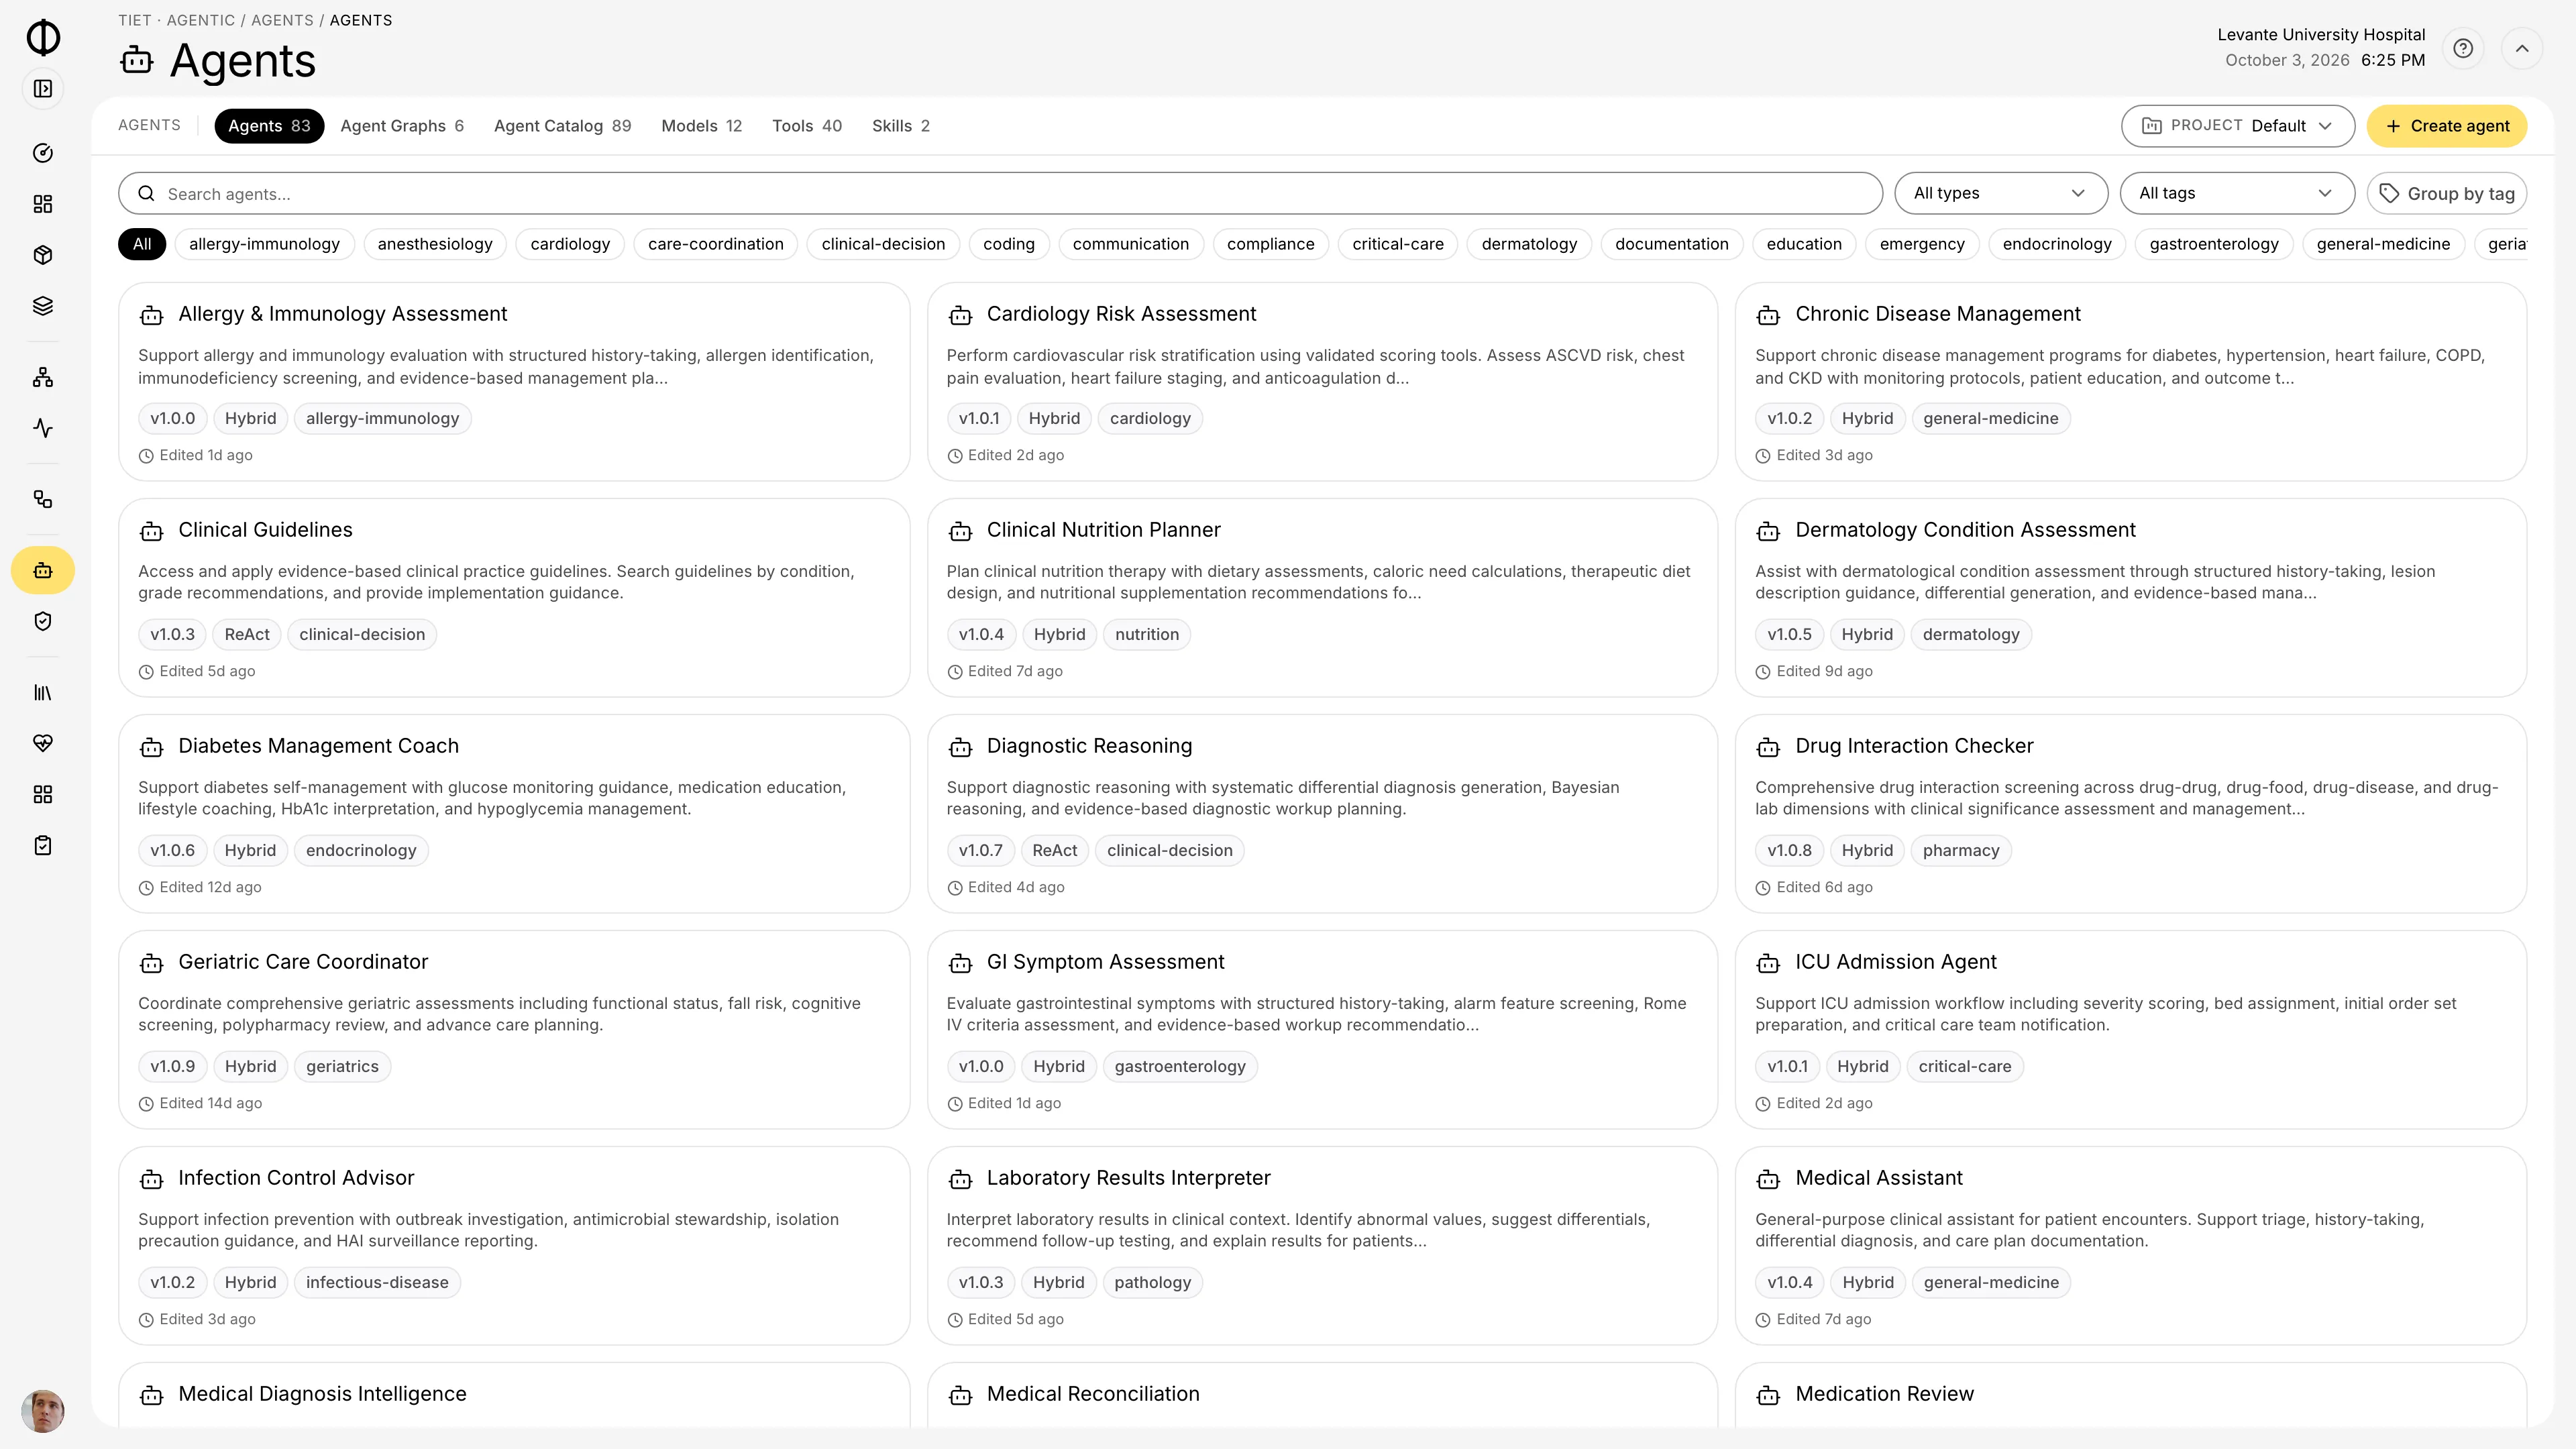Open the gauge dashboard sidebar icon
This screenshot has height=1449, width=2576.
[x=43, y=153]
